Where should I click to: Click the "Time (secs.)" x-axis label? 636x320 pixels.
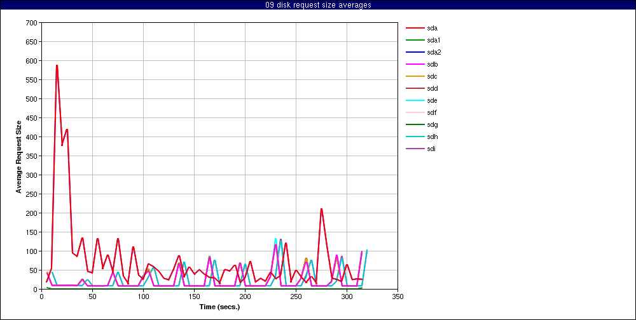tap(219, 307)
